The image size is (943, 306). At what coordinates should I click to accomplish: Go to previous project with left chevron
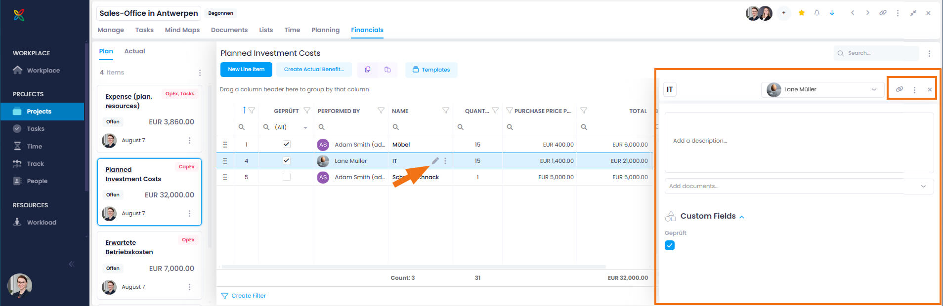853,13
